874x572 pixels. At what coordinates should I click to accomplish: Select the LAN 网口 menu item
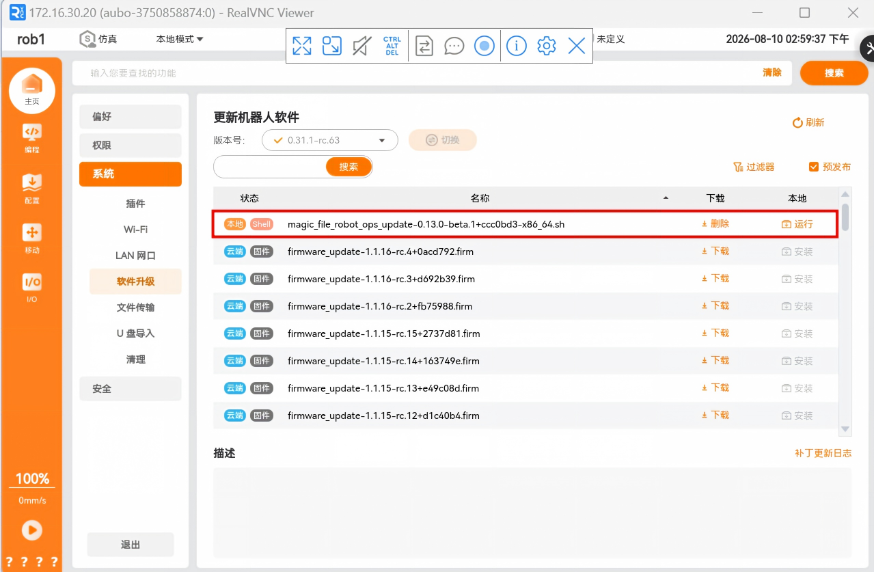[135, 256]
